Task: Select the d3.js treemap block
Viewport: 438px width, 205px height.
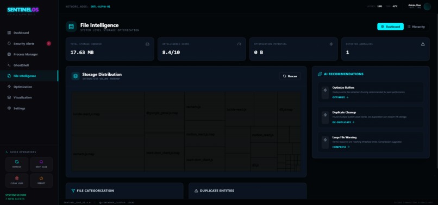Action: coord(264,165)
